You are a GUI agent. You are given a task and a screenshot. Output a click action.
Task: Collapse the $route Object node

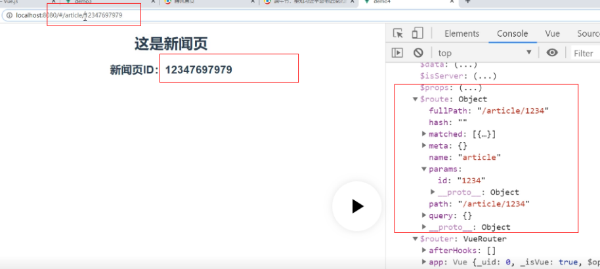415,99
